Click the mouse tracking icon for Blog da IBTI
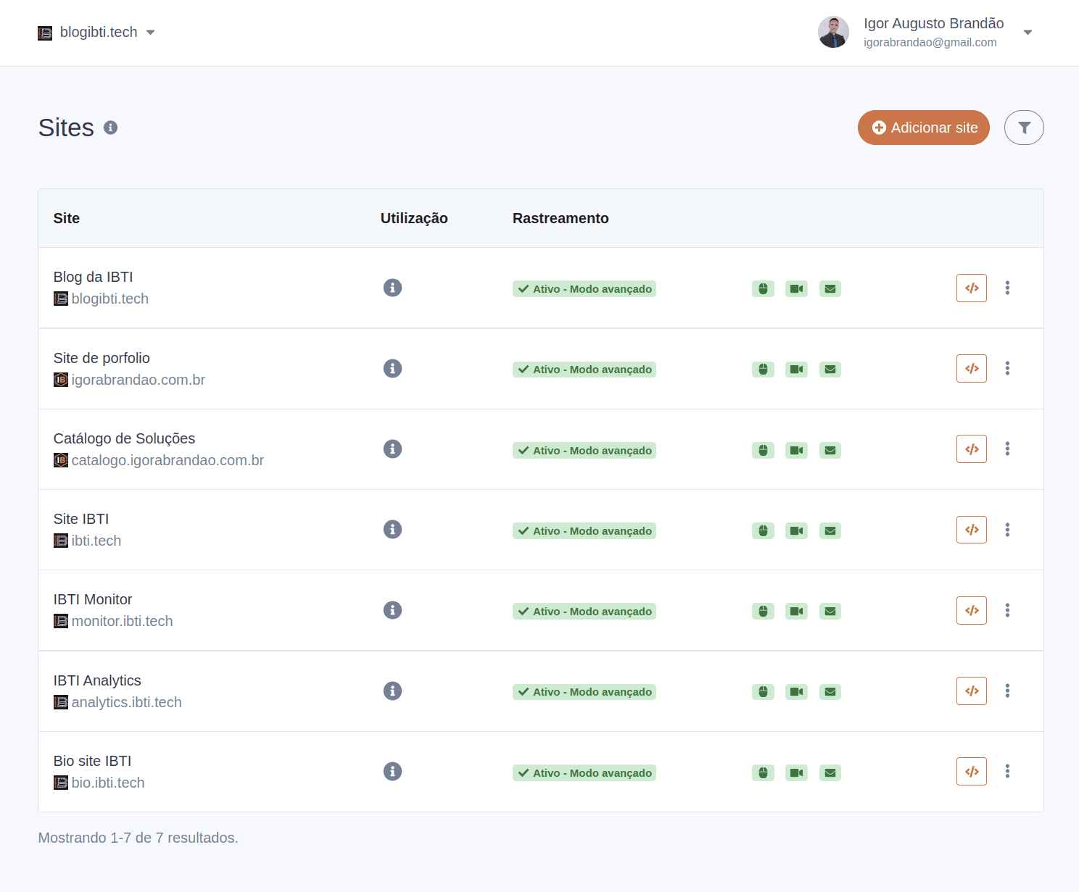This screenshot has width=1079, height=892. tap(763, 288)
